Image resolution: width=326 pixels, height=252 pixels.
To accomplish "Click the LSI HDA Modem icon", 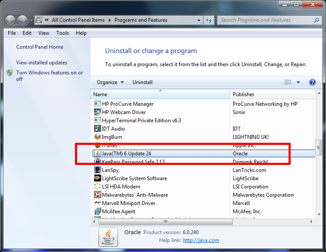I will click(x=97, y=186).
